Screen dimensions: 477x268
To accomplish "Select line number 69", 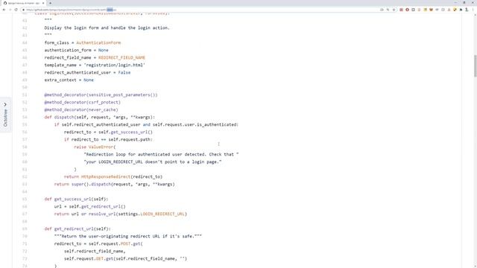I will tap(25, 229).
